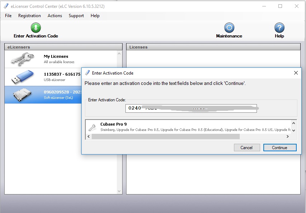Click the pen icon in the dialog title
Screen dimensions: 306x213
88,73
